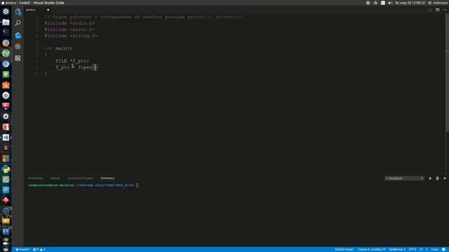Launch Chromium from the Ubuntu launcher
449x252 pixels.
point(6,64)
